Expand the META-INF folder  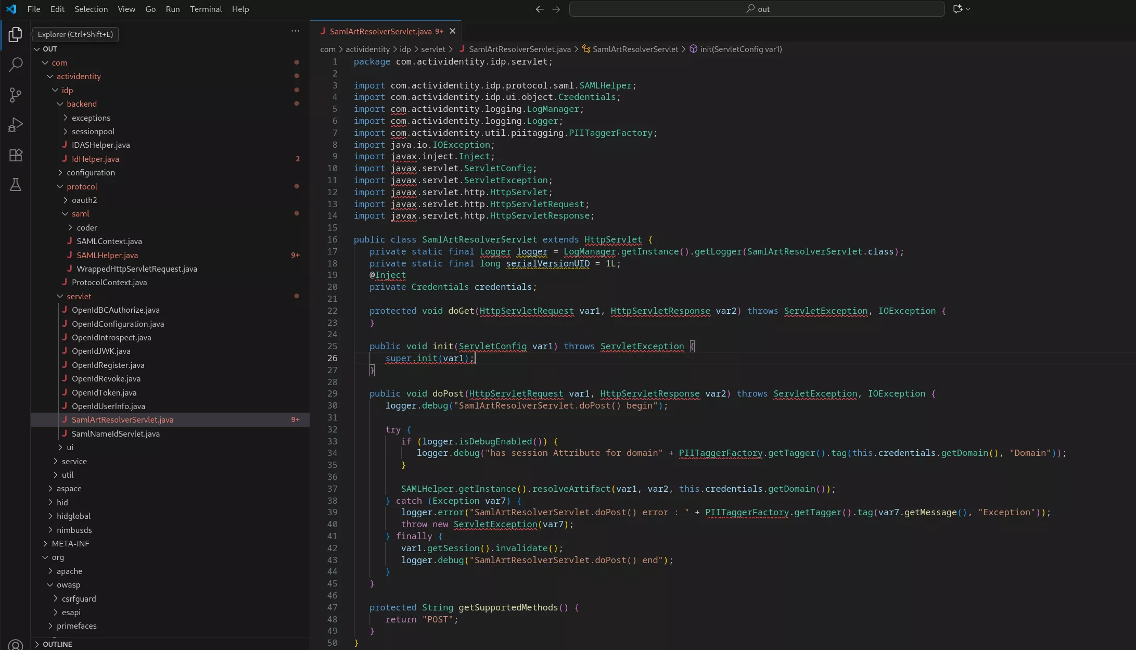(x=70, y=543)
